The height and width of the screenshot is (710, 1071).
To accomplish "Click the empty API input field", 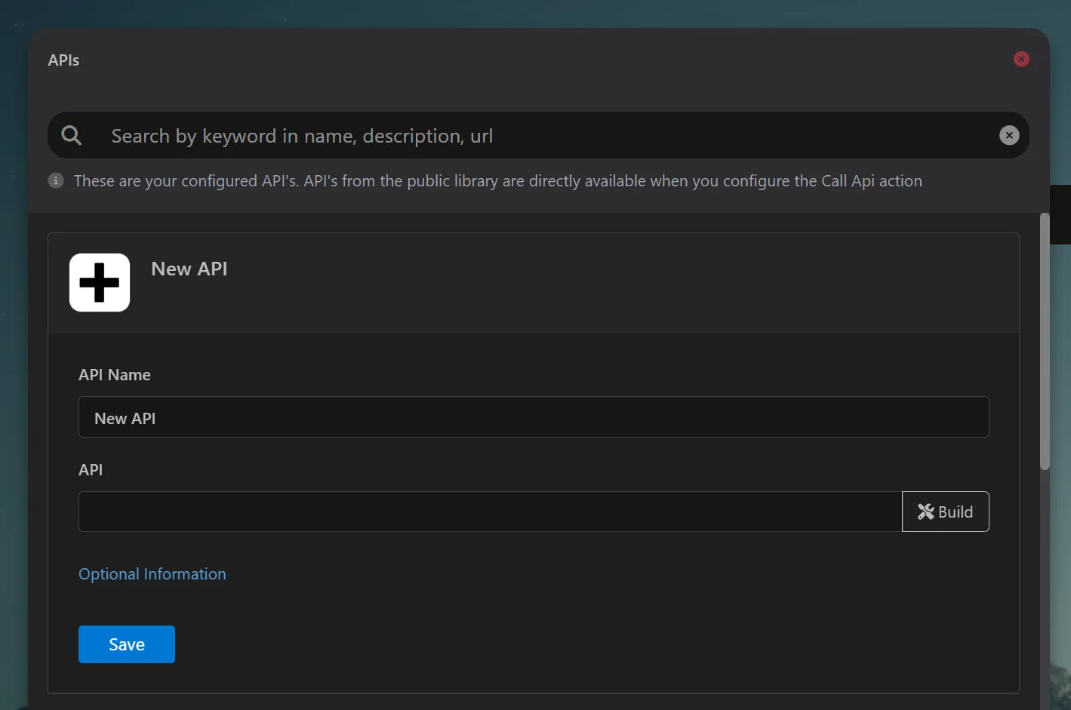I will (x=491, y=512).
